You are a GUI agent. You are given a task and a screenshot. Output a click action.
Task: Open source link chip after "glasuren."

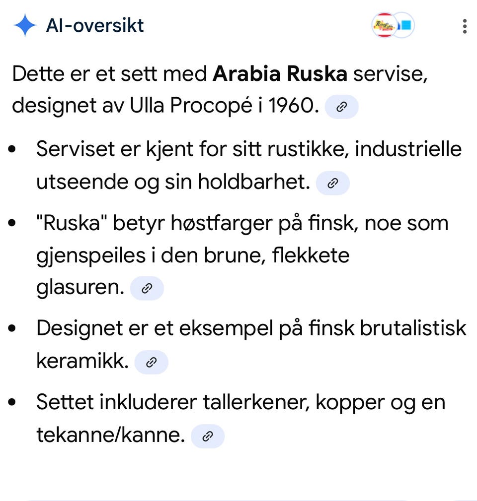[147, 288]
